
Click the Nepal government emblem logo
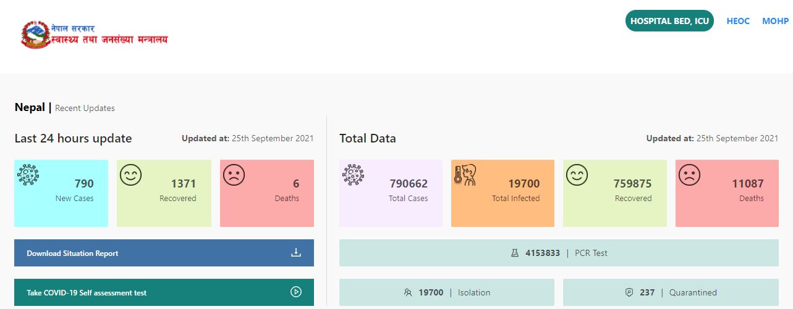35,35
